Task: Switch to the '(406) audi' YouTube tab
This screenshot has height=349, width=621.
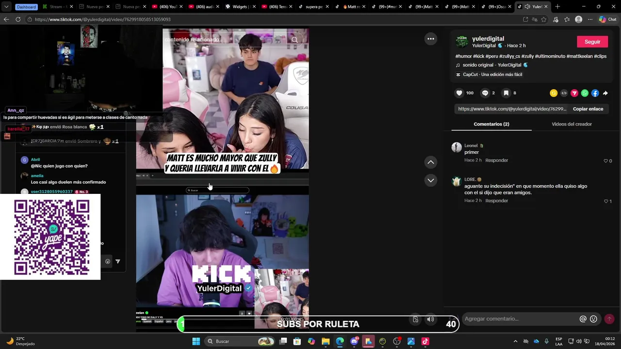Action: (x=204, y=7)
